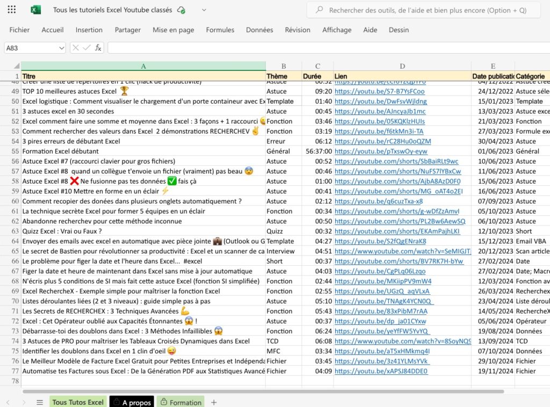Click the Excel logo icon
The width and height of the screenshot is (550, 407).
[35, 10]
